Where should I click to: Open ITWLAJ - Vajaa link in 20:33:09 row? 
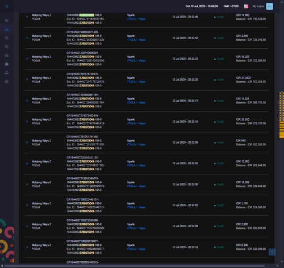136,145
